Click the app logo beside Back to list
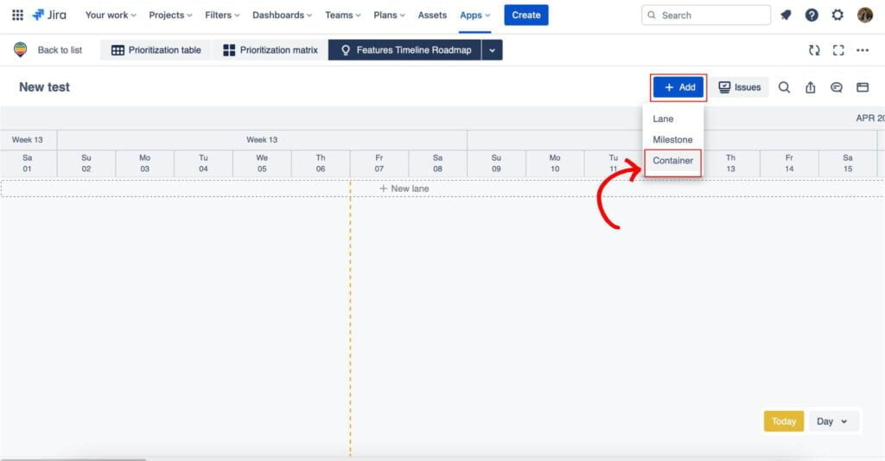This screenshot has width=885, height=461. click(x=21, y=49)
